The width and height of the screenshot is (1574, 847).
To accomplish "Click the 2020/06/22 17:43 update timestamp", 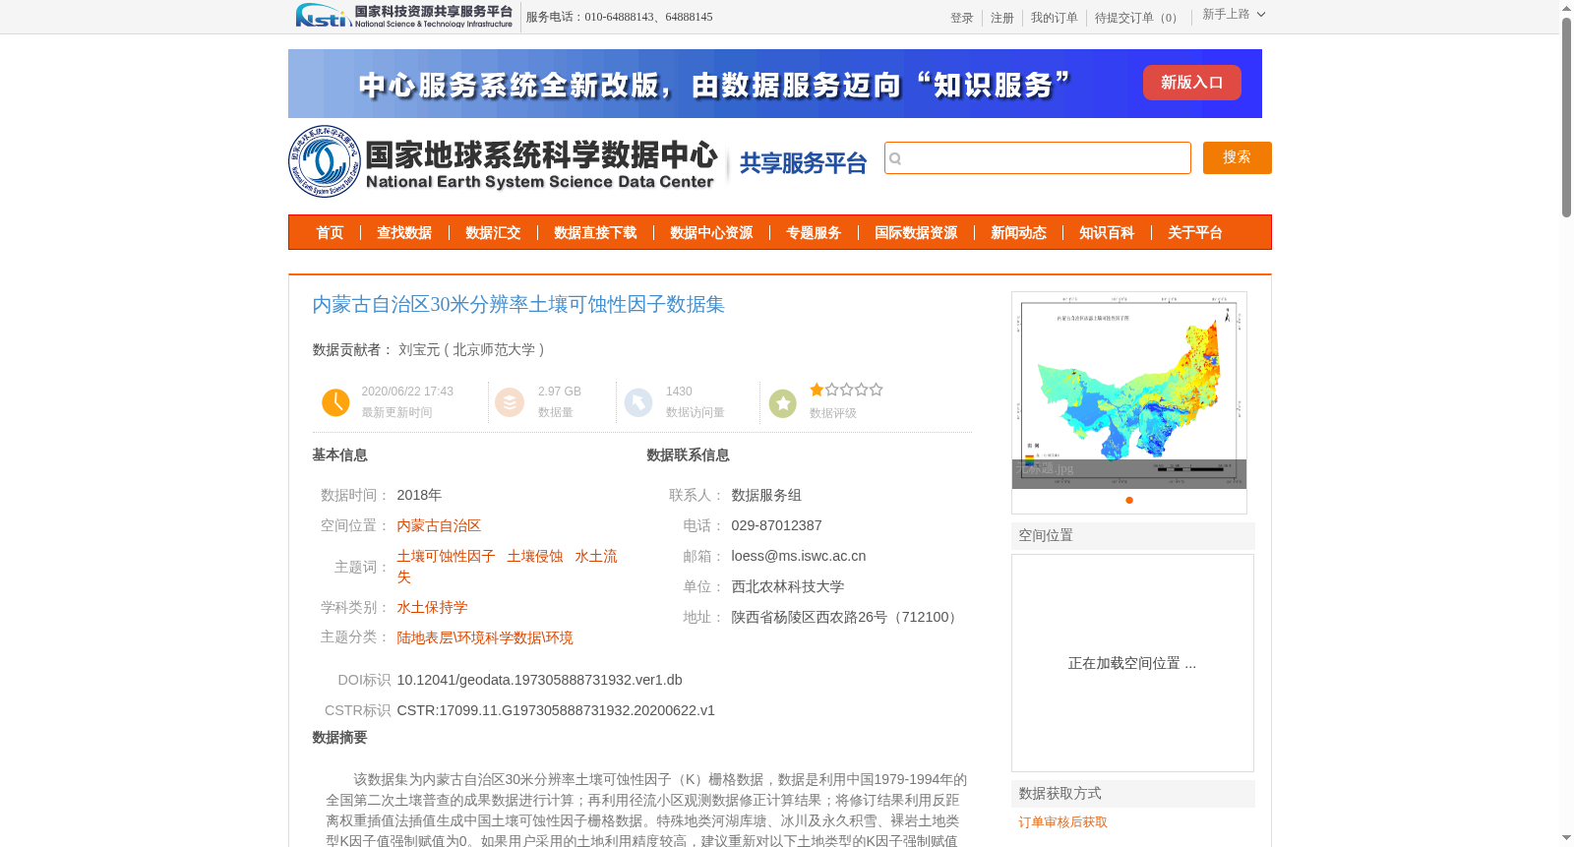I will 407,392.
